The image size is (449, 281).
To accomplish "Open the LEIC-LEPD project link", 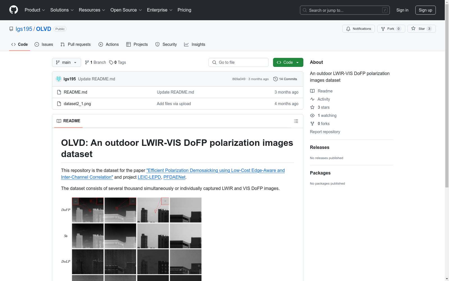I will tap(149, 177).
